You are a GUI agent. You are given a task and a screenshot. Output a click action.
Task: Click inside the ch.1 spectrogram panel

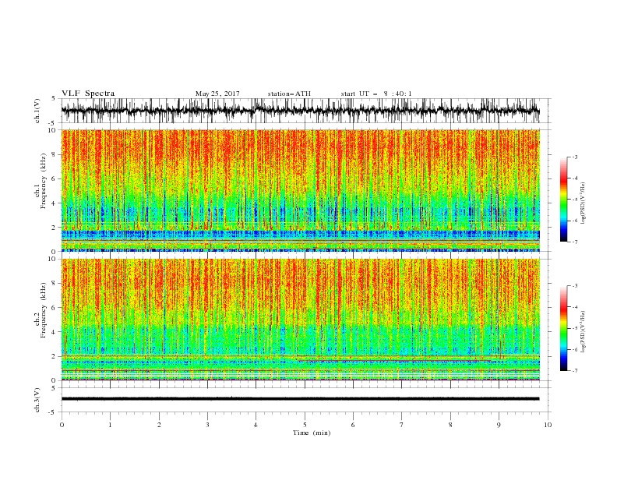[301, 190]
